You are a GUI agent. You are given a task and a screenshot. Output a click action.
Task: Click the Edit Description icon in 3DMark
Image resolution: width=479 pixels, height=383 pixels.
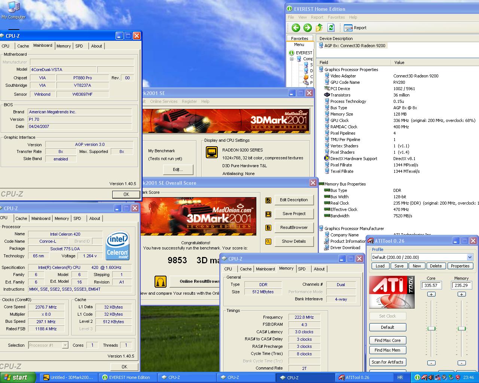[x=268, y=200]
